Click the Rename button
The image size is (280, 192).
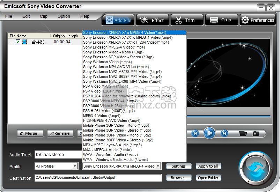[x=60, y=133]
